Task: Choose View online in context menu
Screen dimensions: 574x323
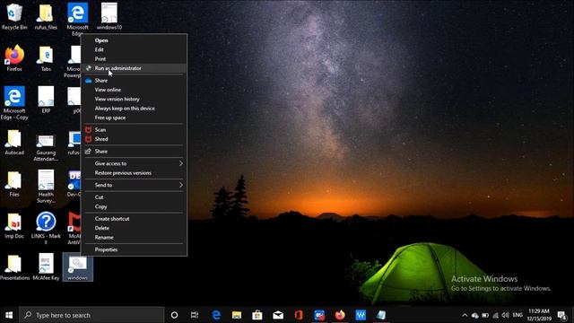Action: (x=108, y=90)
